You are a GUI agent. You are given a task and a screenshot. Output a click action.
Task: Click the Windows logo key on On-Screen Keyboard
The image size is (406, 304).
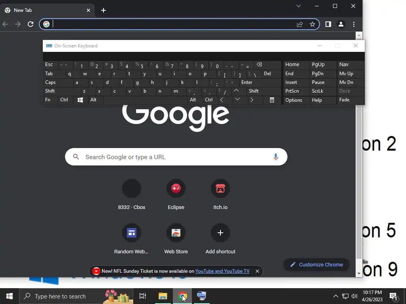(80, 100)
